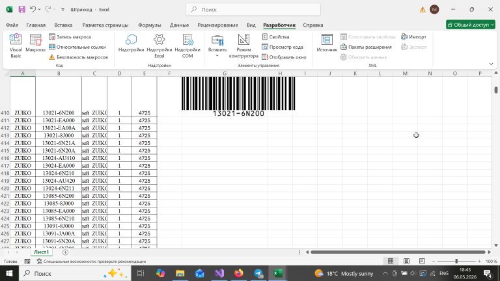Open the 100 % zoom level dialog

click(x=491, y=261)
